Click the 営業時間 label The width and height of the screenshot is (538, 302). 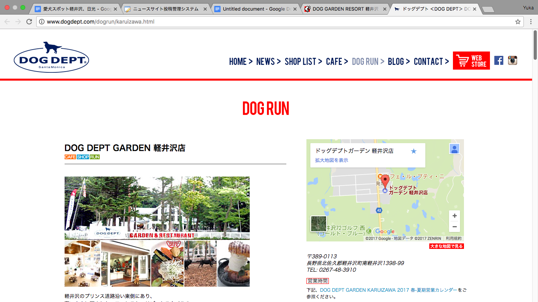(x=317, y=281)
